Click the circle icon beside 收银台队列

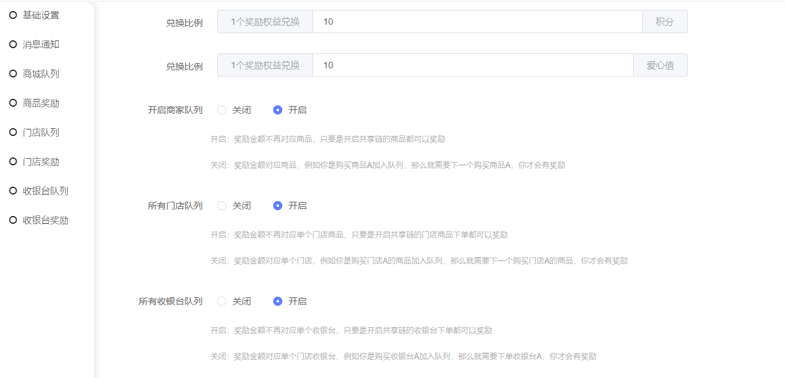coord(13,191)
